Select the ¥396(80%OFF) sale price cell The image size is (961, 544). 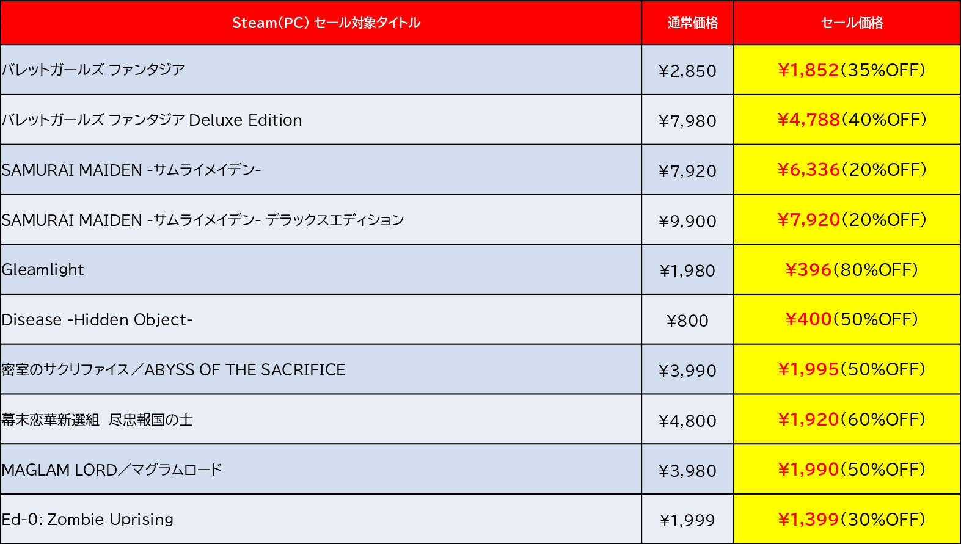click(x=847, y=270)
